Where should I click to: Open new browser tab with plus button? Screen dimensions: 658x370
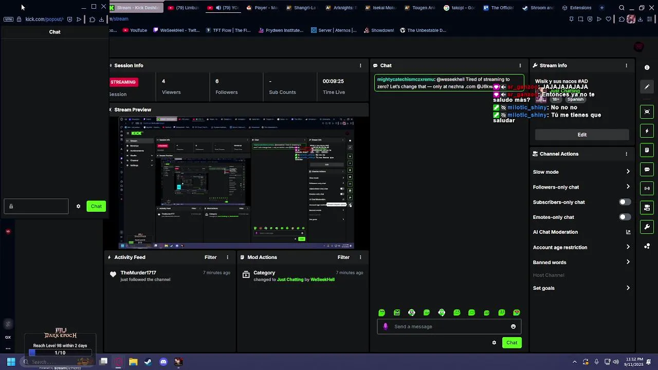(601, 8)
